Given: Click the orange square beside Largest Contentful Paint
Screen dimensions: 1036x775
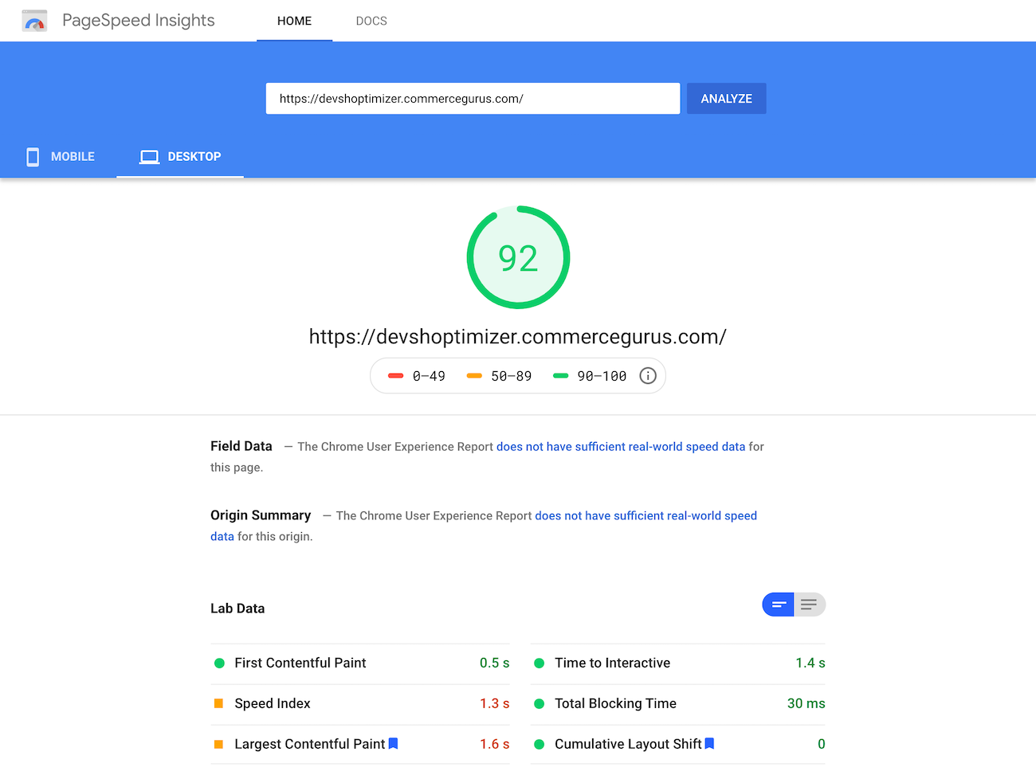Looking at the screenshot, I should [218, 744].
